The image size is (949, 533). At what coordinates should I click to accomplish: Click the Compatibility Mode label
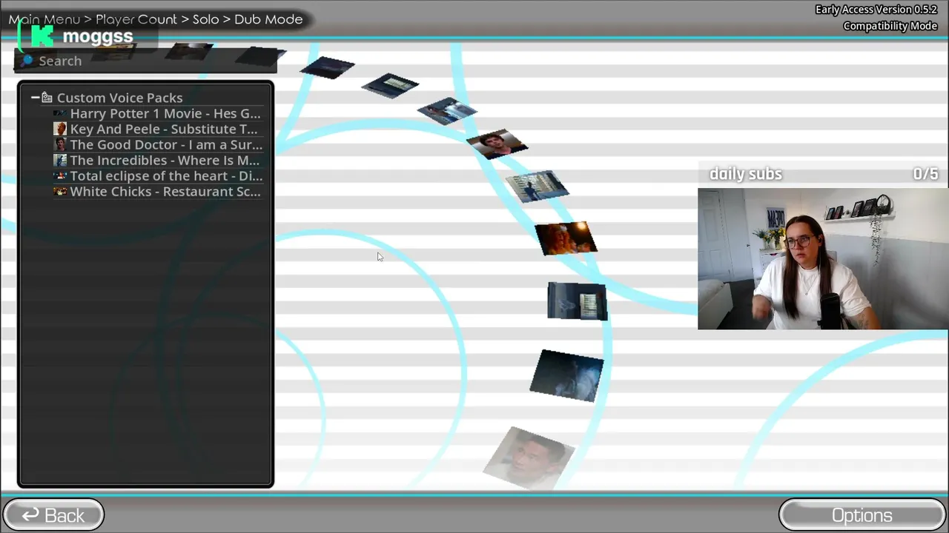tap(890, 26)
